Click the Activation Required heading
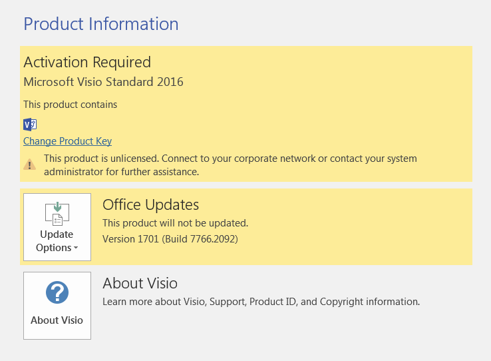 coord(87,62)
